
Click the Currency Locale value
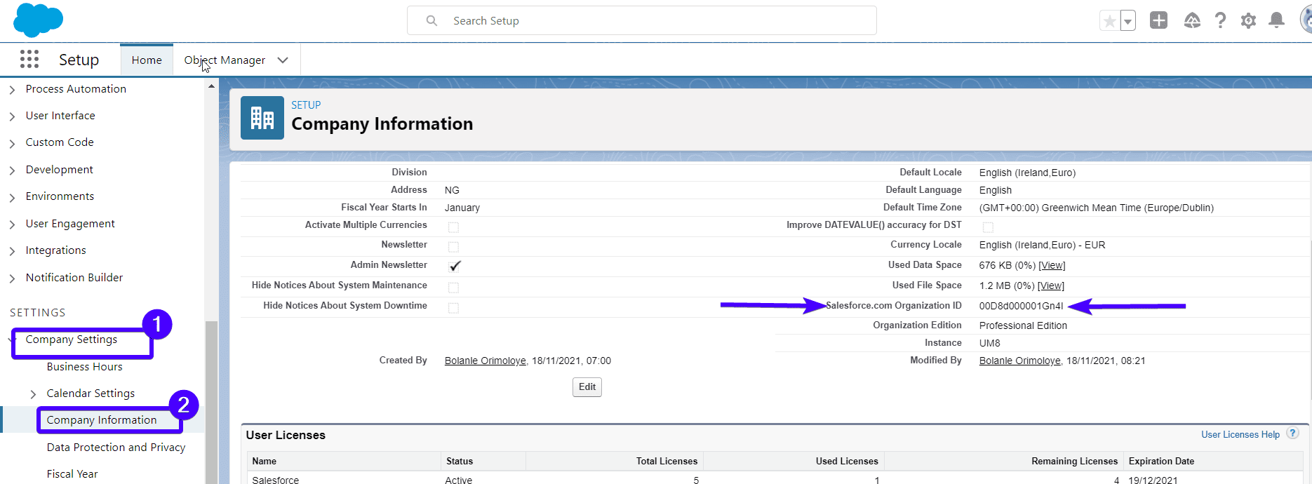[1042, 245]
